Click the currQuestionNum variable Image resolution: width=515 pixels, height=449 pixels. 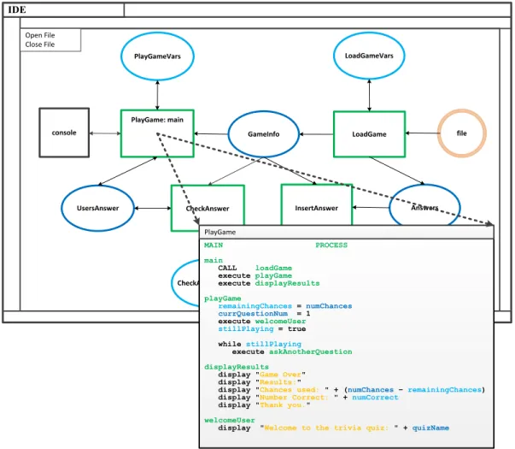(x=253, y=314)
